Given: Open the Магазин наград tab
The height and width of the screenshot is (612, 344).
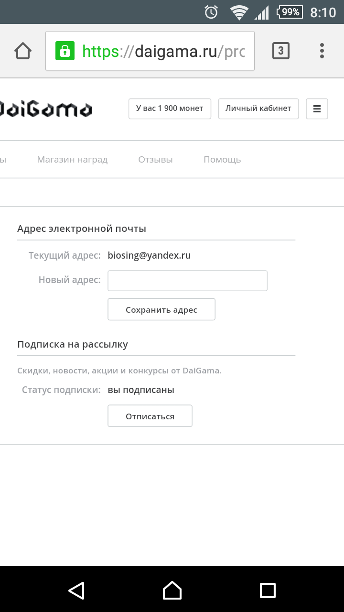Looking at the screenshot, I should (x=72, y=160).
